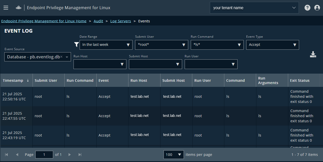
Task: Click exit status text in 22:47:55 row
Action: [302, 116]
